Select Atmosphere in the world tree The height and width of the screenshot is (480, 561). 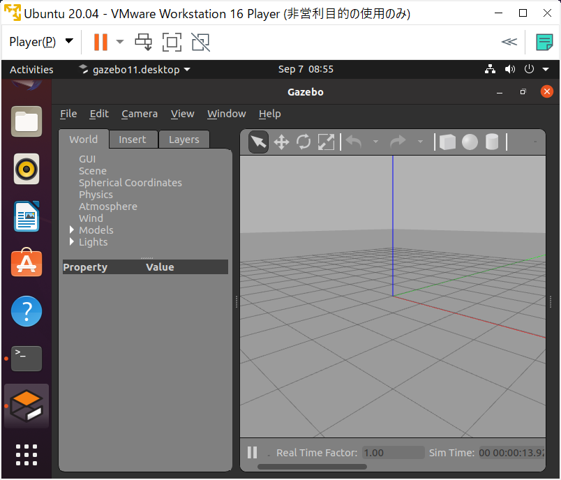pos(108,207)
